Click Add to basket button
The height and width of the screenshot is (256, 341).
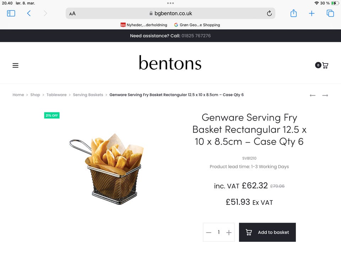267,233
